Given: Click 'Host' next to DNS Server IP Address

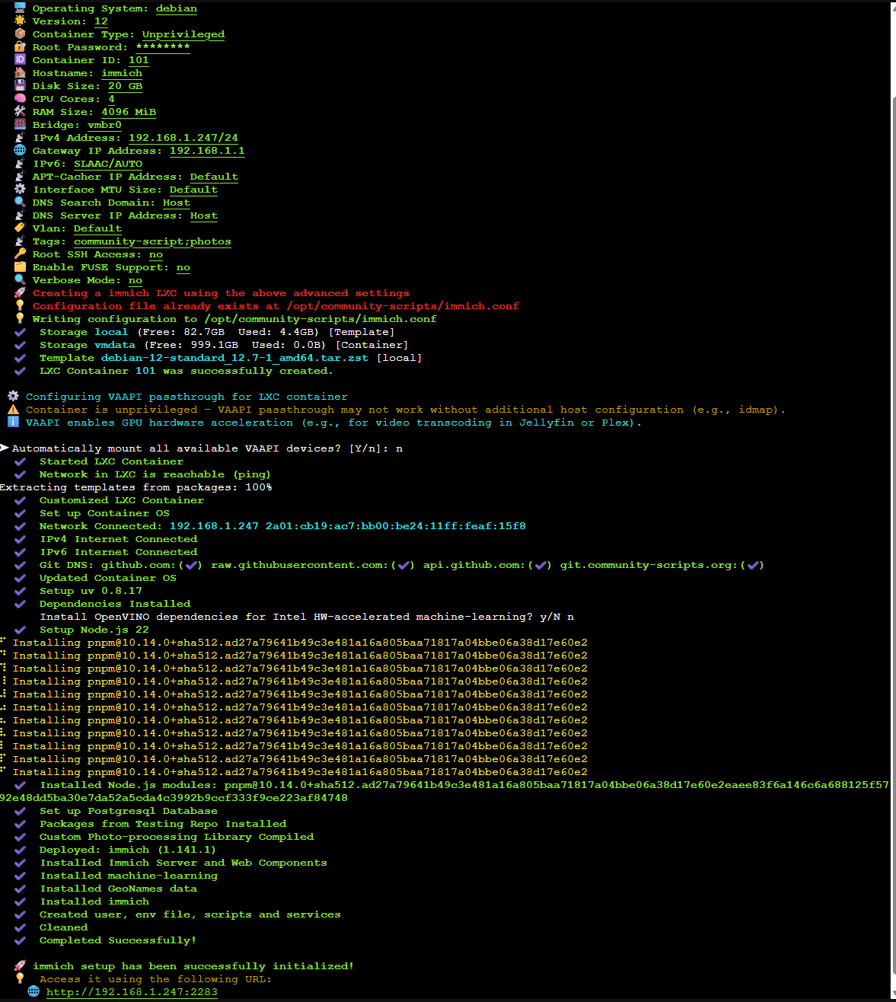Looking at the screenshot, I should [x=204, y=215].
